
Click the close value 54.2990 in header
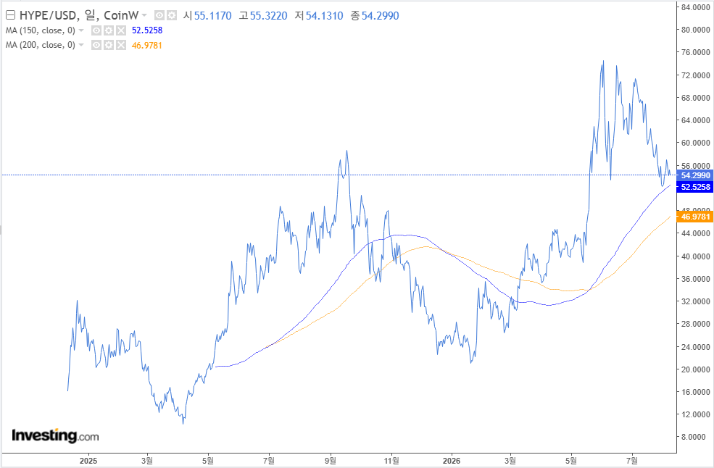(381, 15)
